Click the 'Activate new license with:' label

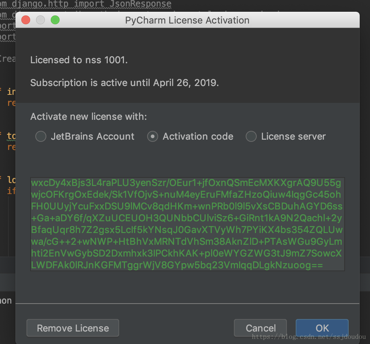[89, 117]
